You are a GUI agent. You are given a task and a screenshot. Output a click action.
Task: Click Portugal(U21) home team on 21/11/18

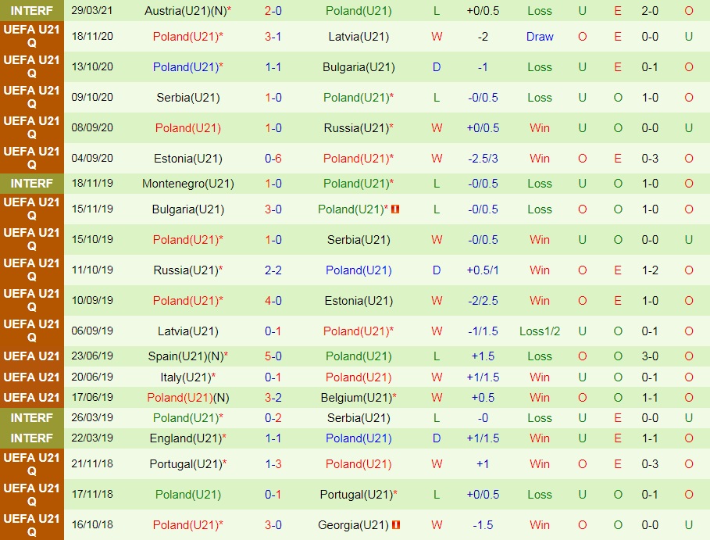(188, 464)
